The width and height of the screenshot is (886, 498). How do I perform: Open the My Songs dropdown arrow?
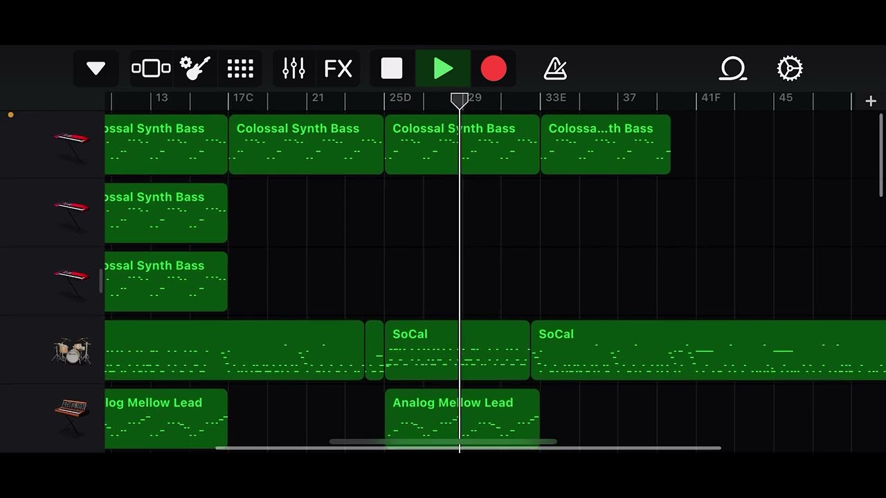[96, 68]
